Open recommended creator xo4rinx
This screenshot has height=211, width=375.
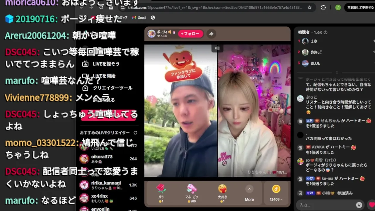[108, 198]
